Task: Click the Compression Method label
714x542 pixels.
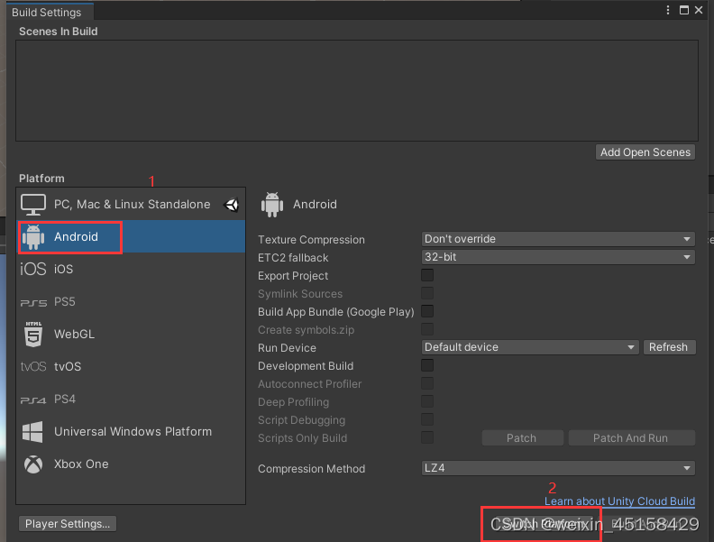Action: point(311,469)
